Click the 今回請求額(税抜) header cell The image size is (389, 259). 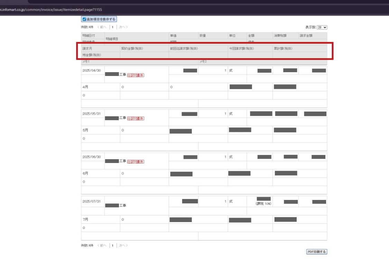coord(241,48)
